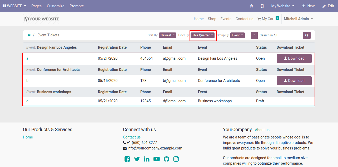Expand the Group By Event dropdown
The width and height of the screenshot is (338, 167).
click(x=237, y=35)
